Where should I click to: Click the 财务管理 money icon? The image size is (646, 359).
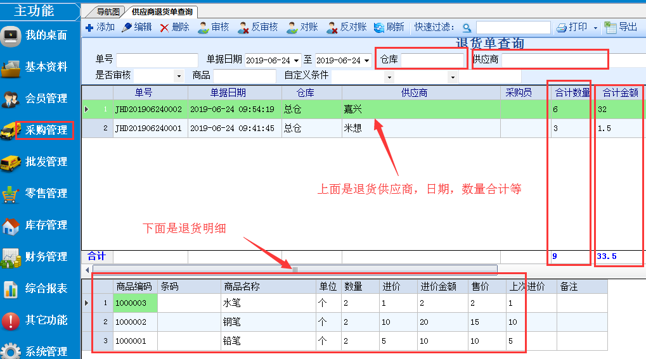(x=11, y=257)
